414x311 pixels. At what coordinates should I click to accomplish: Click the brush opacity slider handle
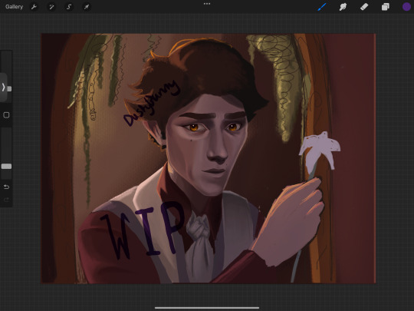[6, 167]
